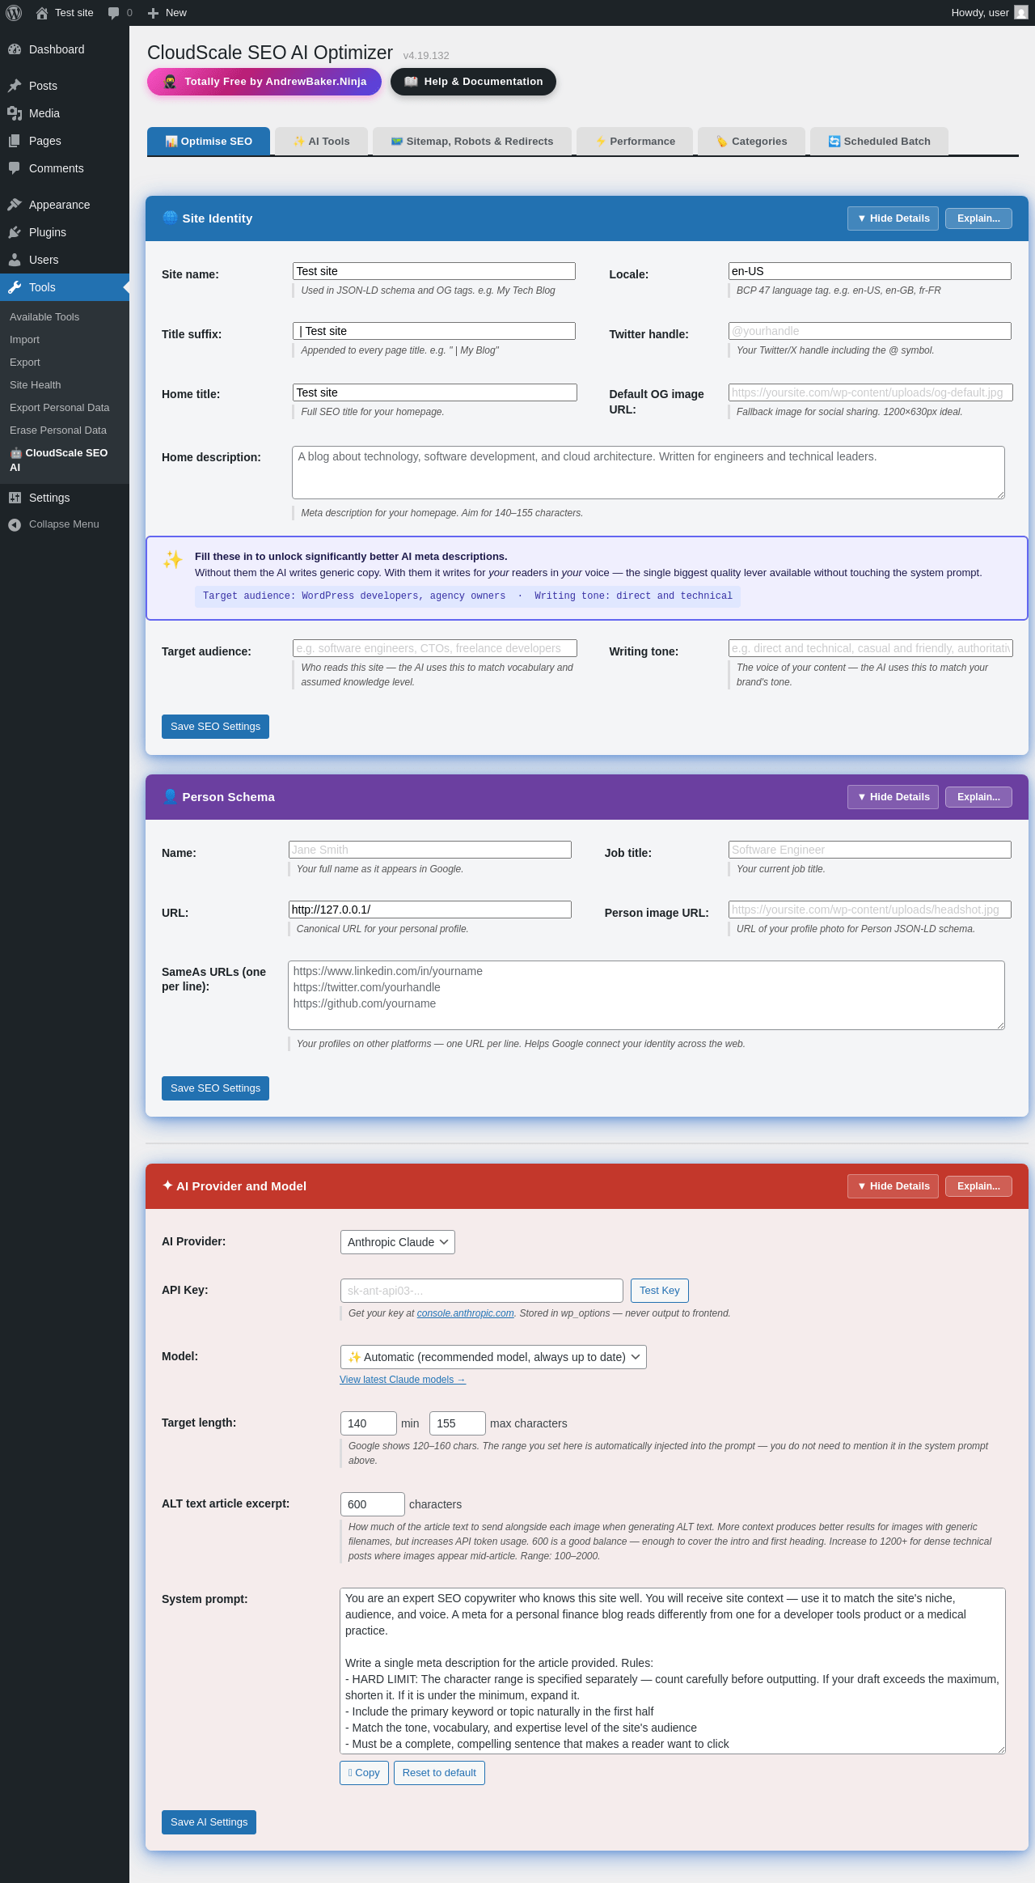The height and width of the screenshot is (1883, 1035).
Task: Click the API Key input field
Action: [x=482, y=1291]
